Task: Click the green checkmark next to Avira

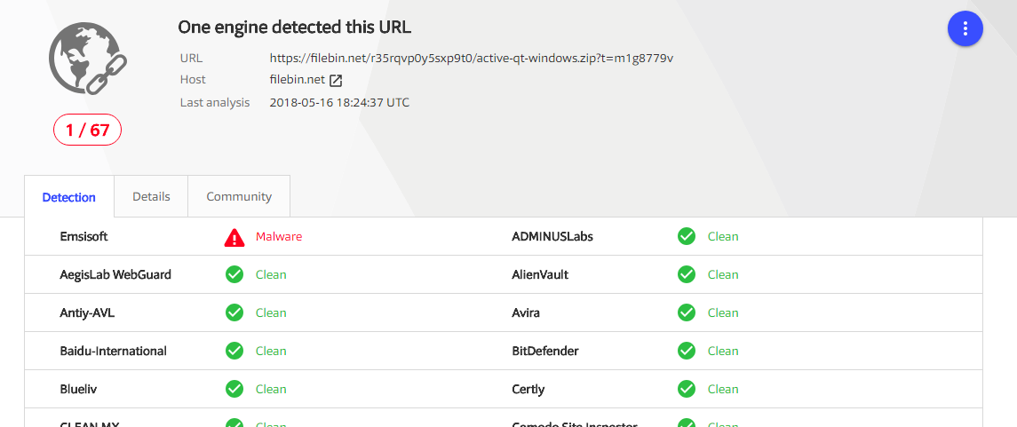Action: pos(687,313)
